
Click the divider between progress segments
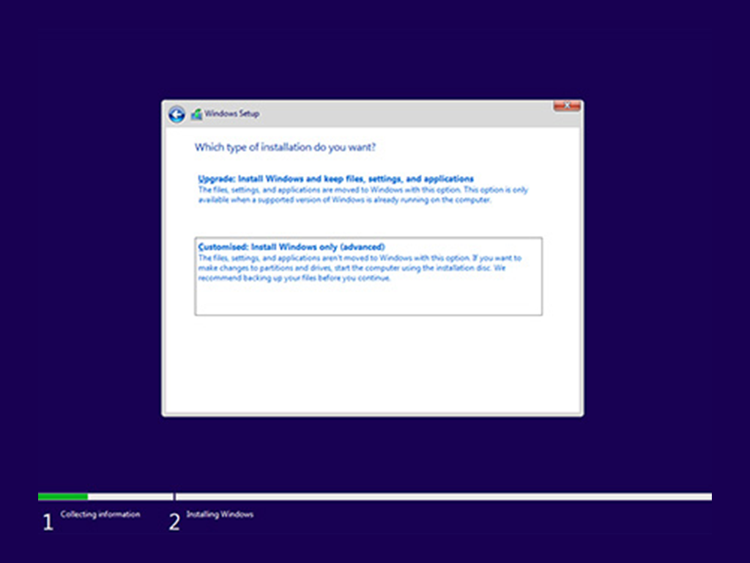click(x=174, y=497)
